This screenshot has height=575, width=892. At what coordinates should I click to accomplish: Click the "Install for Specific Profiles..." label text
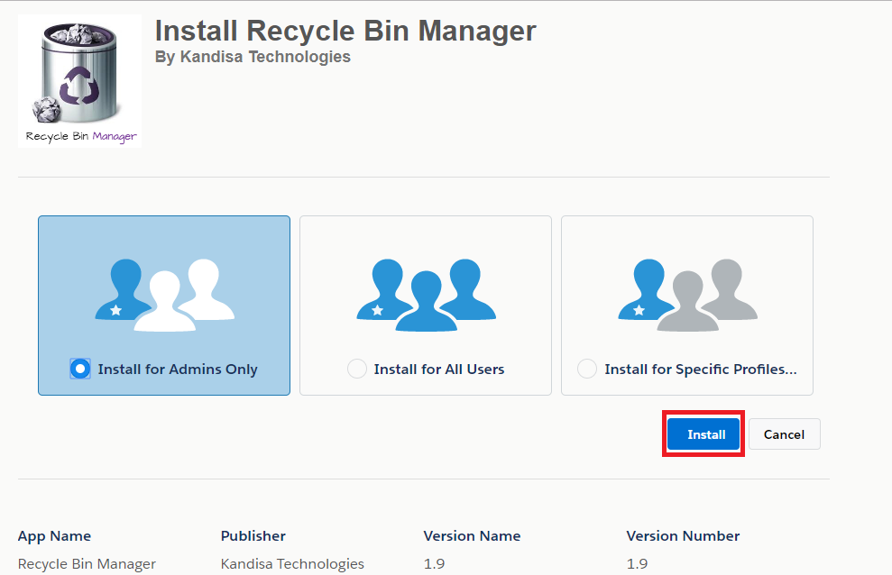(x=701, y=370)
